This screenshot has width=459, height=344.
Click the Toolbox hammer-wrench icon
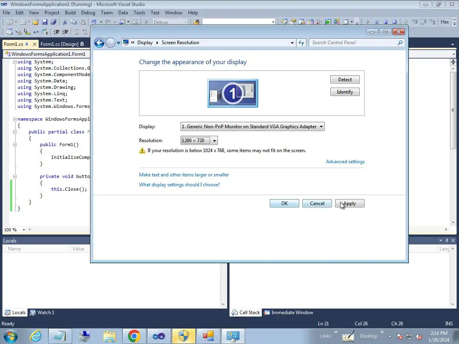[319, 22]
